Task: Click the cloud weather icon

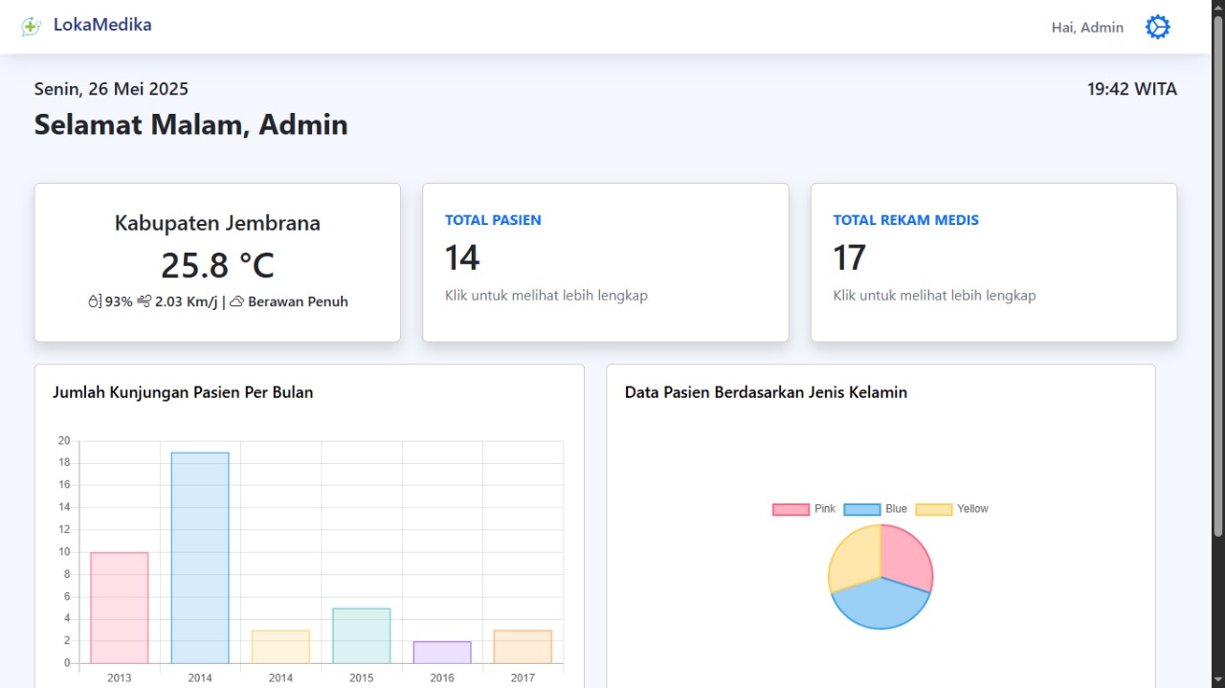Action: (x=236, y=301)
